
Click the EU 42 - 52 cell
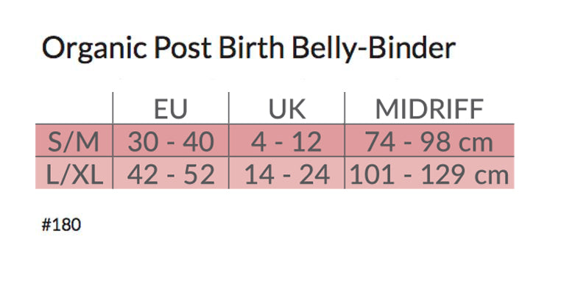point(171,174)
